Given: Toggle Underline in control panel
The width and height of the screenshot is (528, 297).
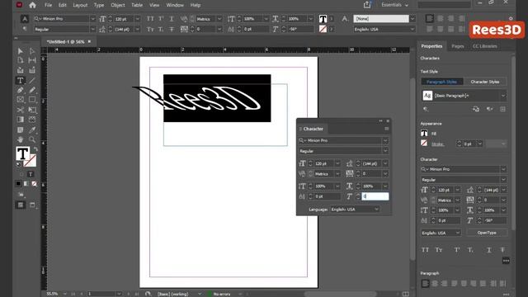Looking at the screenshot, I should pos(172,19).
